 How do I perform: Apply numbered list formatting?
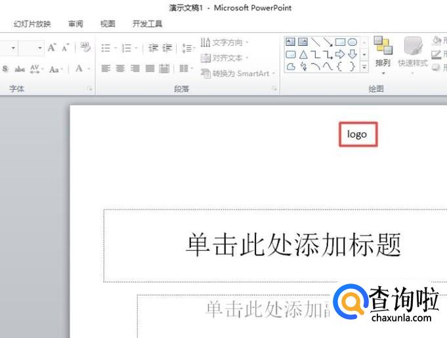pyautogui.click(x=126, y=48)
